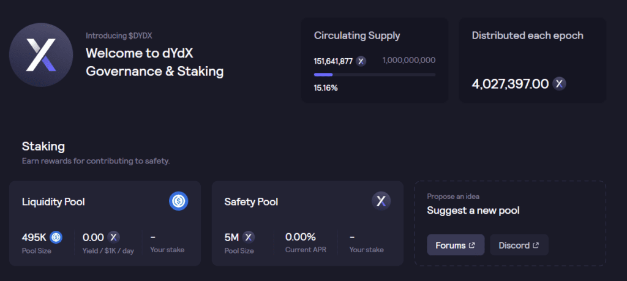Click the 0.00% Current APR value
The height and width of the screenshot is (281, 627).
[300, 237]
